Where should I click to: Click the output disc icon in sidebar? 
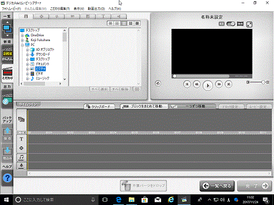pos(7,99)
